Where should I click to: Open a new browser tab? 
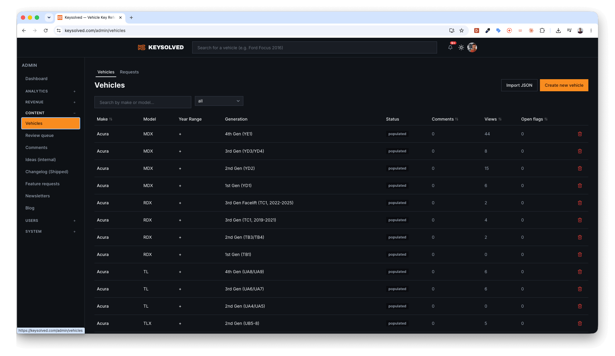(x=131, y=18)
